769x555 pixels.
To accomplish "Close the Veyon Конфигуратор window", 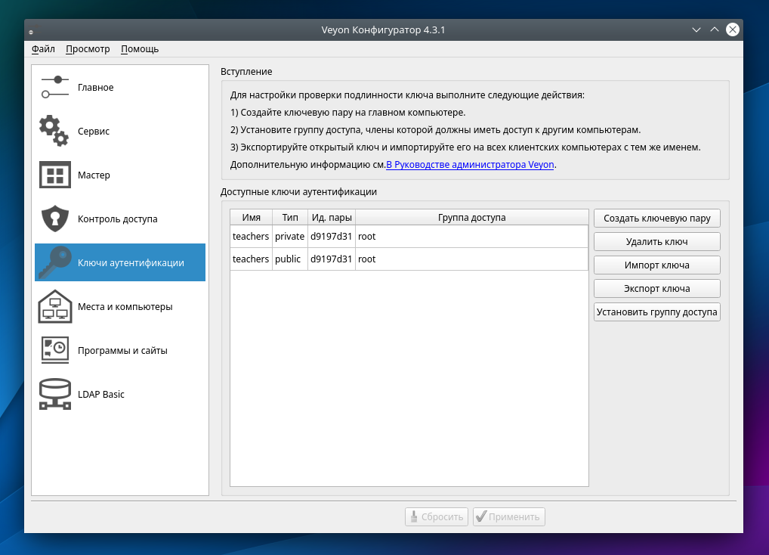I will 733,30.
